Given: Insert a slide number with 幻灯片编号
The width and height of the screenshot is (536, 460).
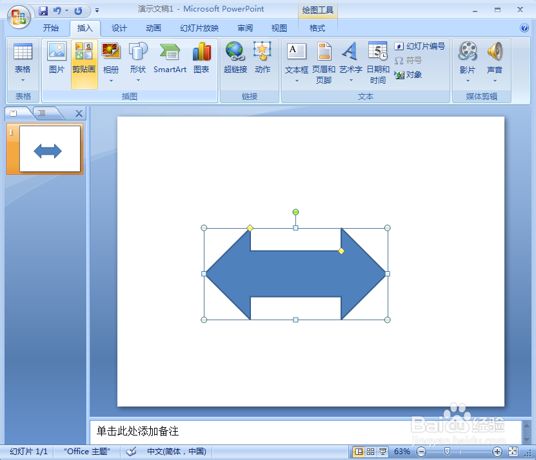Looking at the screenshot, I should coord(419,46).
